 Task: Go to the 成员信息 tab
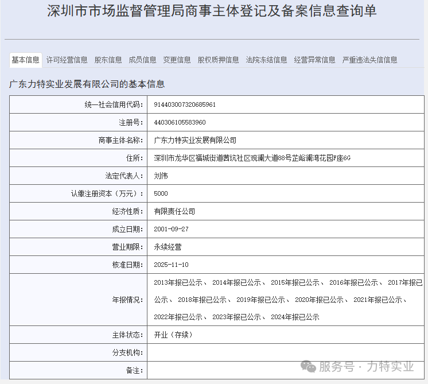coord(143,60)
